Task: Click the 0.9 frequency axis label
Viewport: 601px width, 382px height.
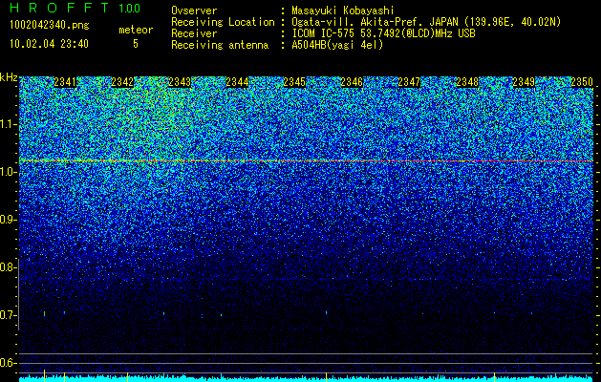Action: tap(7, 220)
